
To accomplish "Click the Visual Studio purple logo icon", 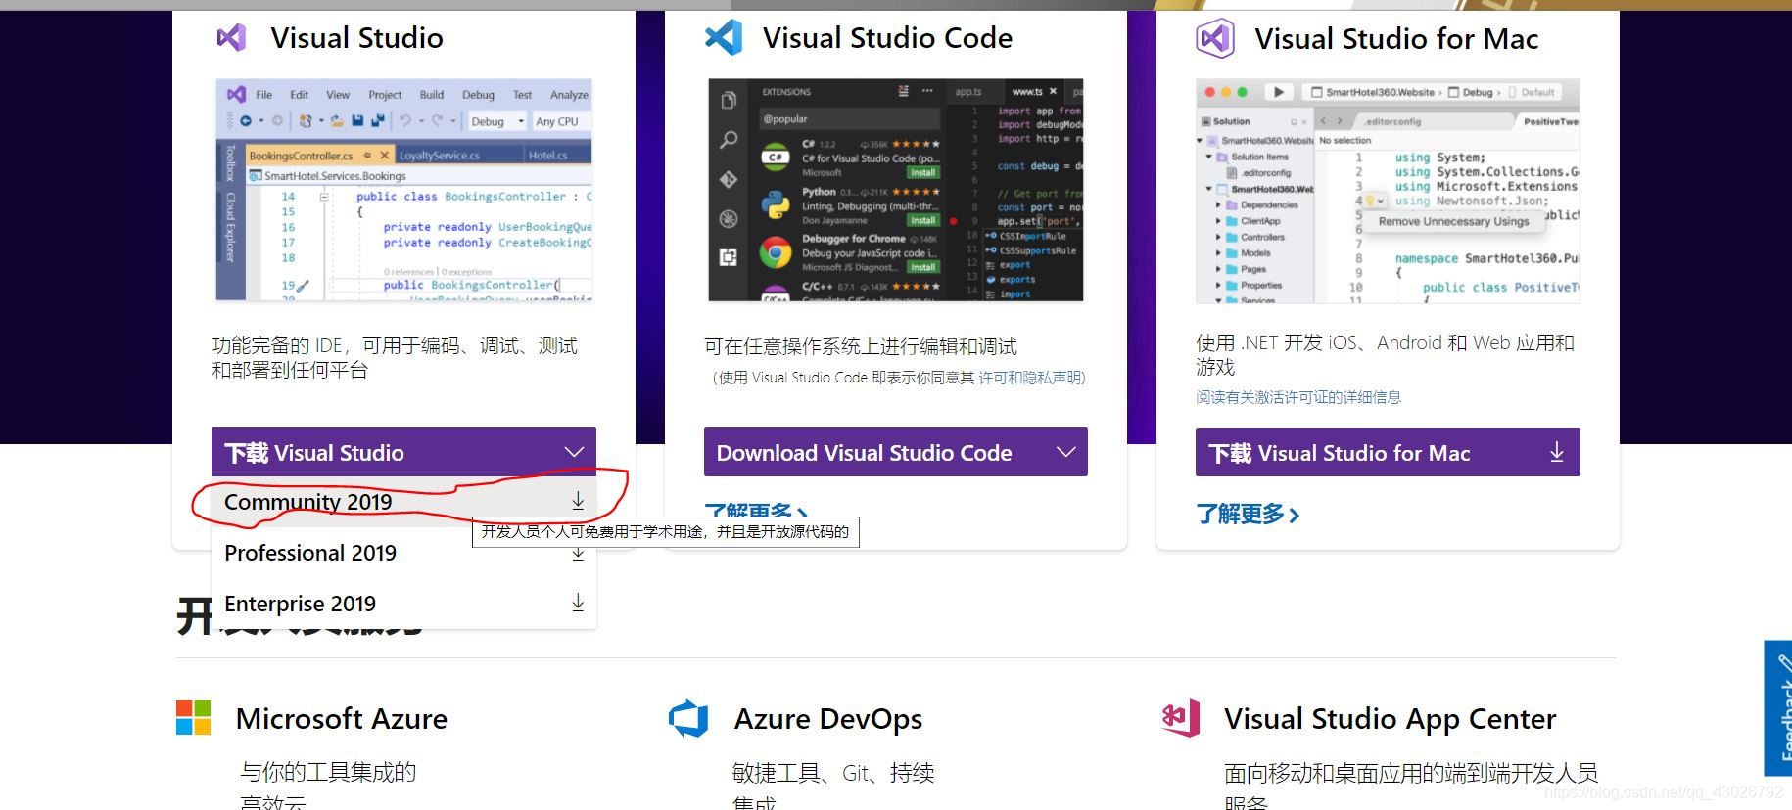I will click(x=231, y=38).
